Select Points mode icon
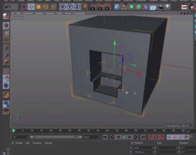This screenshot has width=196, height=155. pos(6,47)
